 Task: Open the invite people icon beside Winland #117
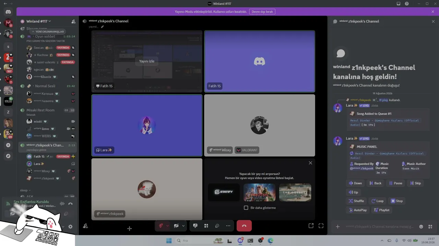pos(73,22)
